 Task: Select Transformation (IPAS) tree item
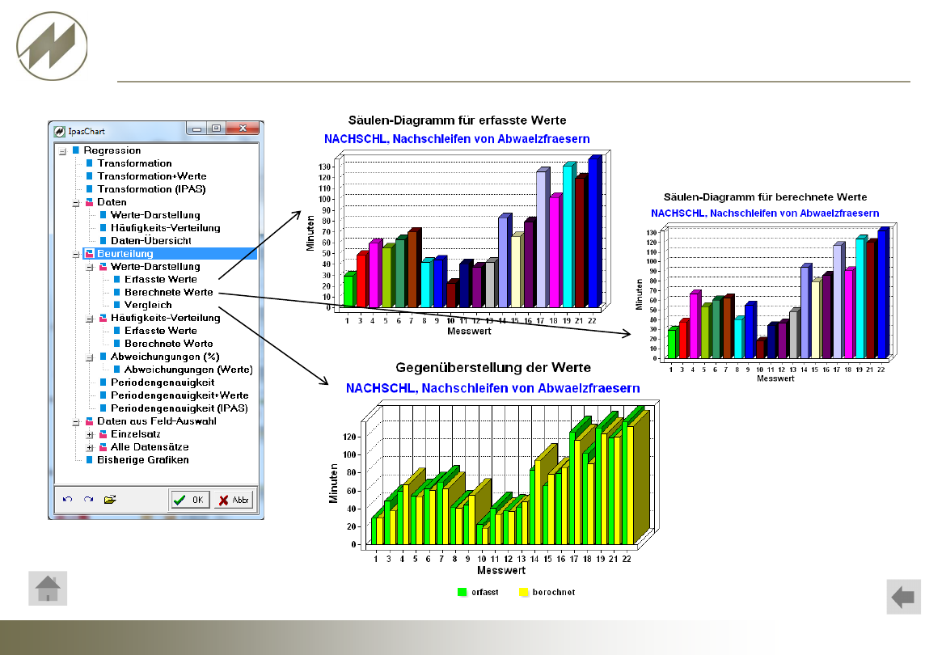[151, 188]
